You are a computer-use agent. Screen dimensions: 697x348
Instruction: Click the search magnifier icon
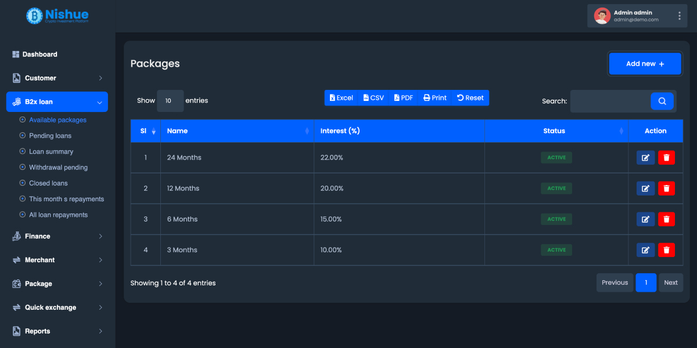662,101
